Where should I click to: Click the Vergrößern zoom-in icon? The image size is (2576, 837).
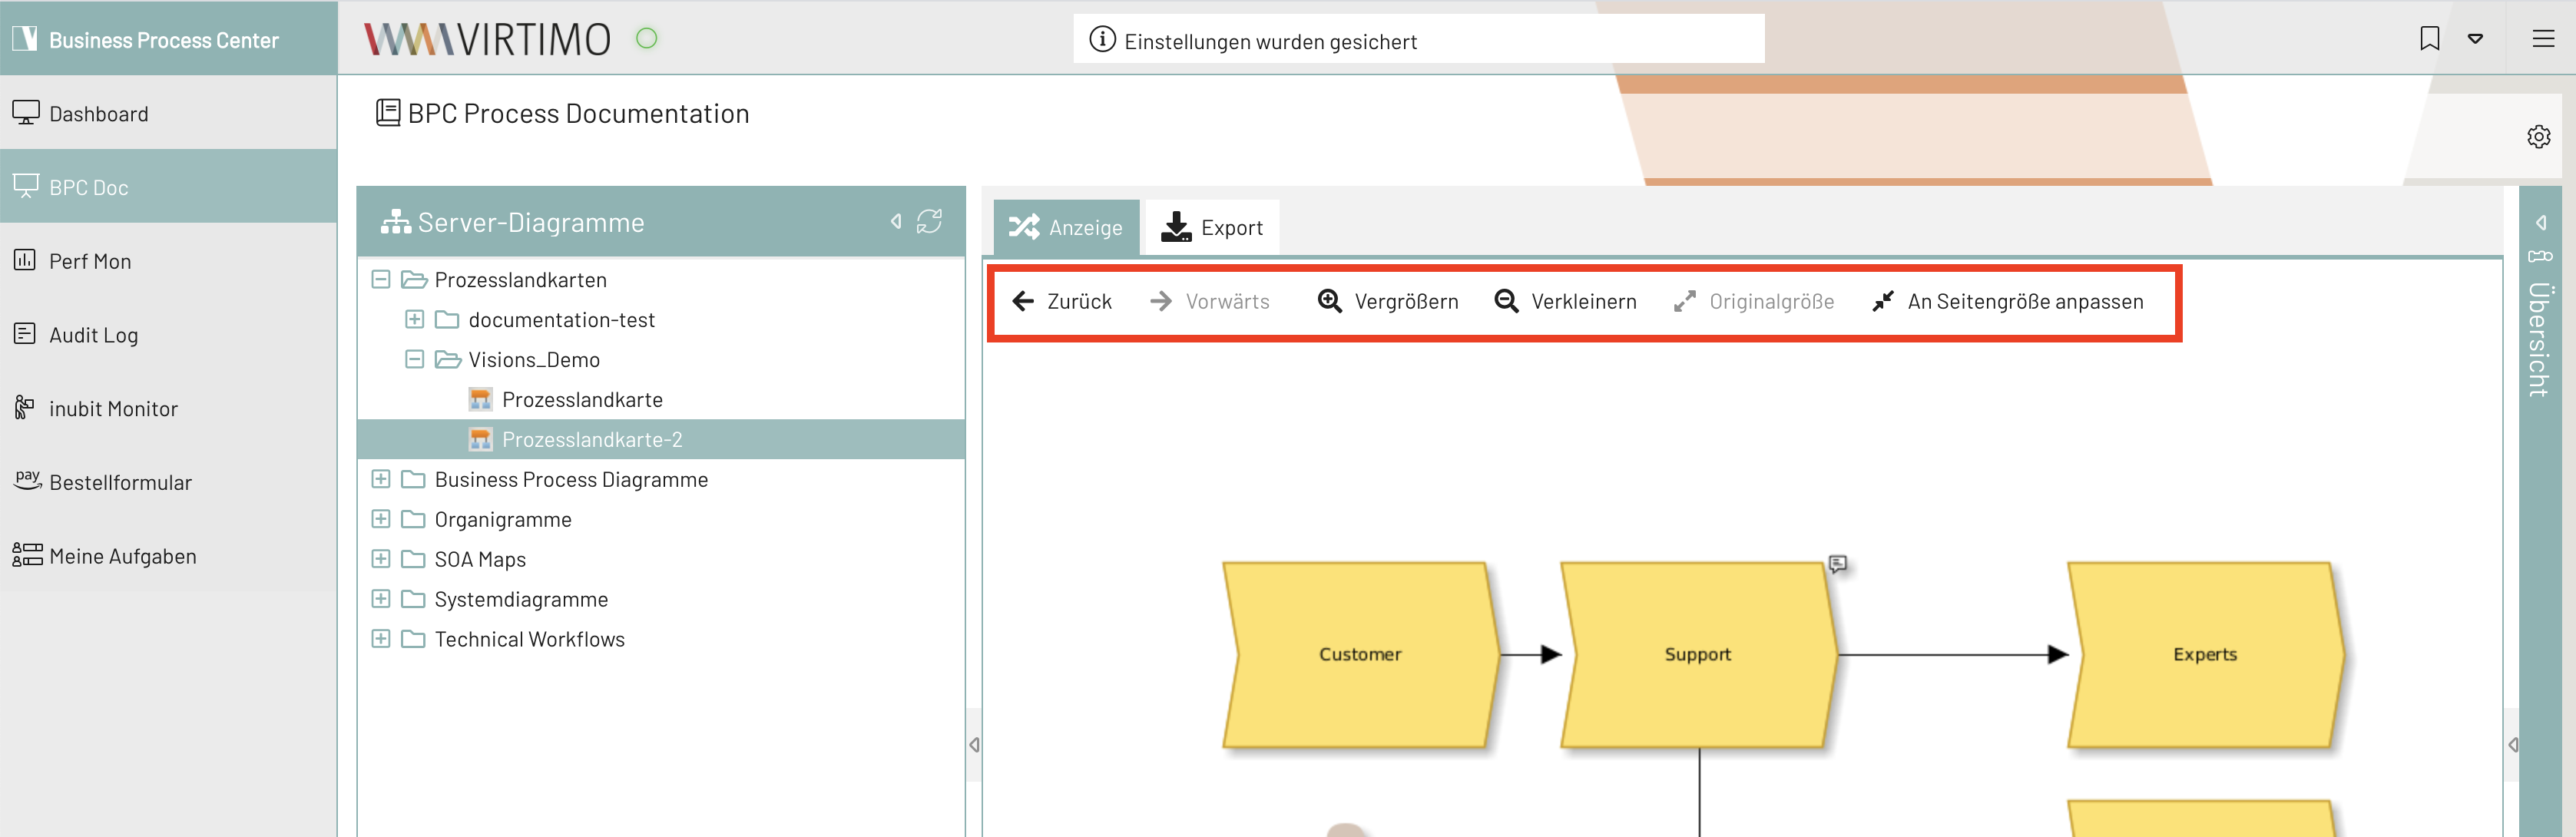coord(1329,301)
